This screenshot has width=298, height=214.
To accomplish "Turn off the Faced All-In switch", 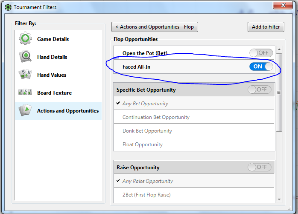I will (x=261, y=67).
